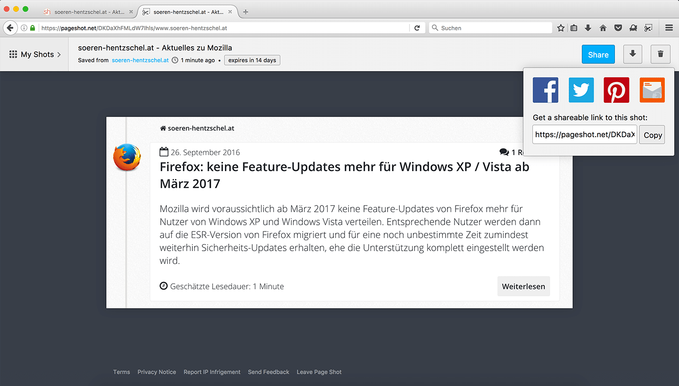Viewport: 679px width, 386px height.
Task: Open site info icon in URL bar
Action: pos(24,28)
